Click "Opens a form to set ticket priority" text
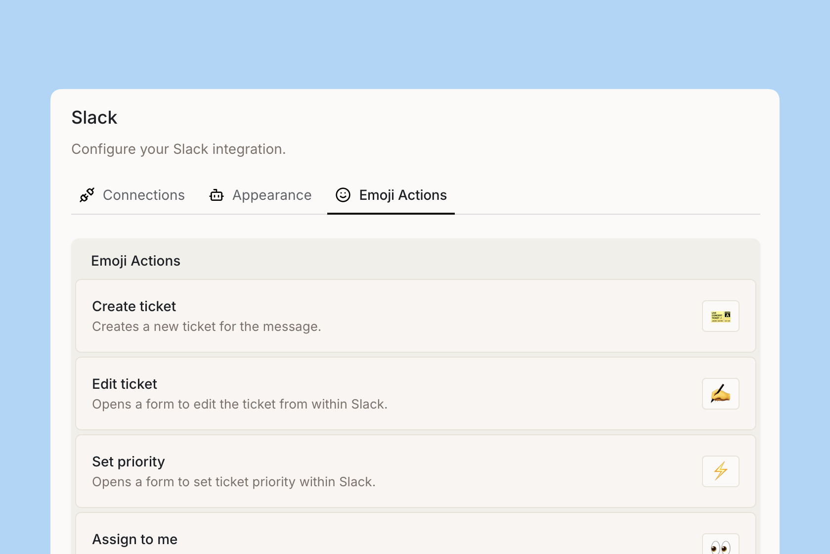830x554 pixels. tap(234, 482)
